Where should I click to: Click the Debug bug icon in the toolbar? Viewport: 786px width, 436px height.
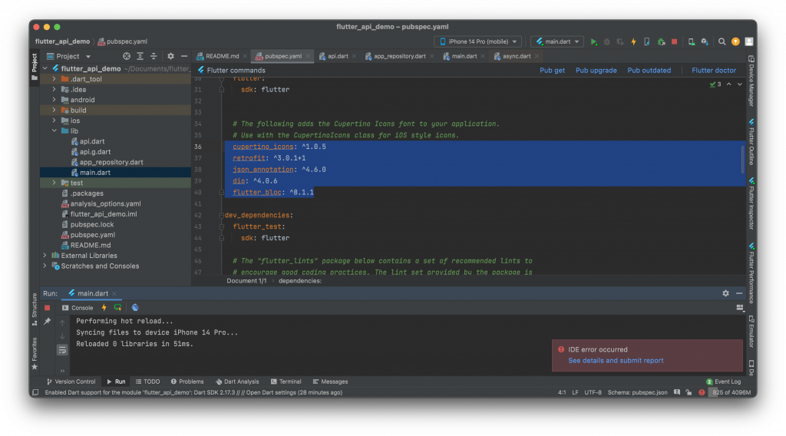pyautogui.click(x=606, y=41)
